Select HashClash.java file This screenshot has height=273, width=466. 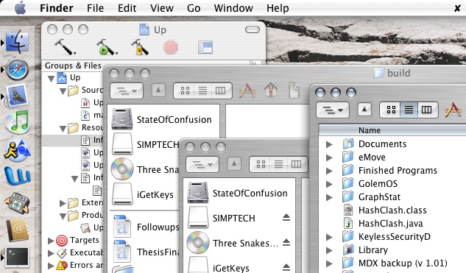tap(390, 224)
